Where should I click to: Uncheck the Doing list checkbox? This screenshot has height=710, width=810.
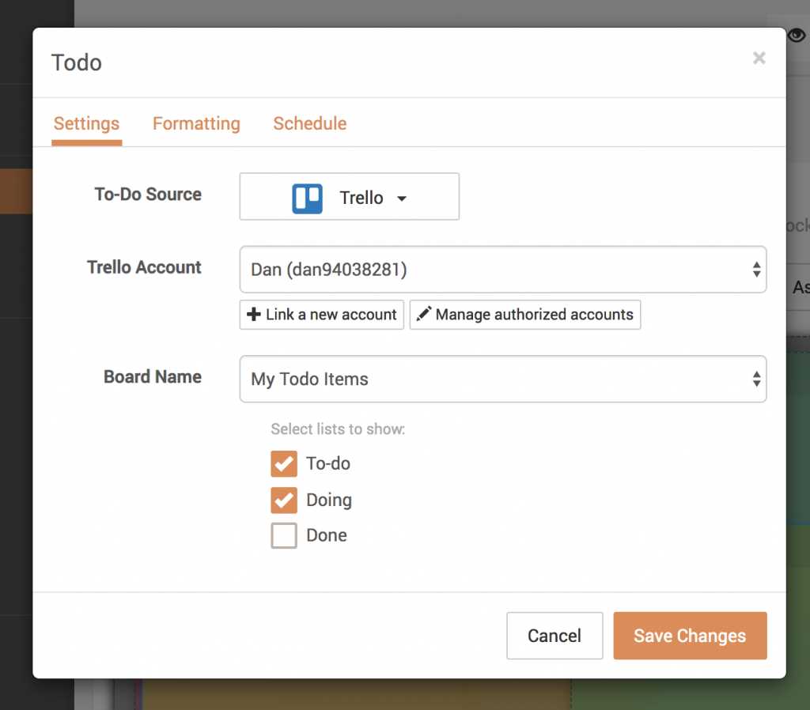click(x=284, y=500)
